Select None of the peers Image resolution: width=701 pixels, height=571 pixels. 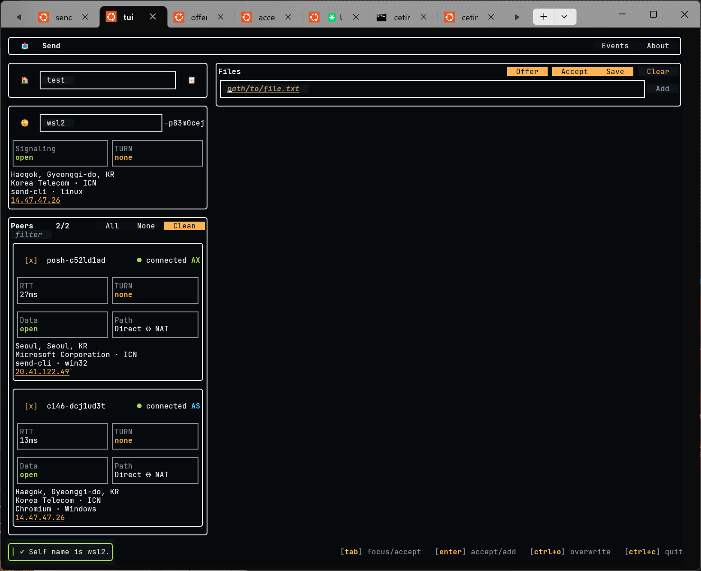click(x=146, y=226)
